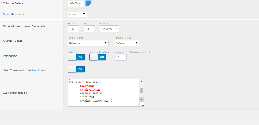Click the Color de Enlace label
Image resolution: width=259 pixels, height=125 pixels.
click(x=13, y=3)
